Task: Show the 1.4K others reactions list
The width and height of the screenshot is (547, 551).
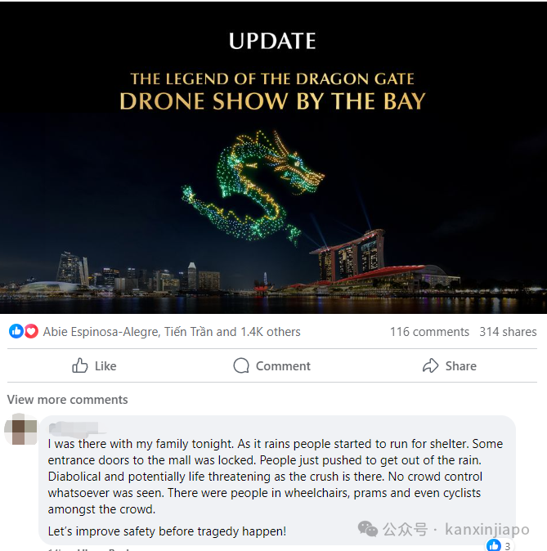Action: point(271,332)
